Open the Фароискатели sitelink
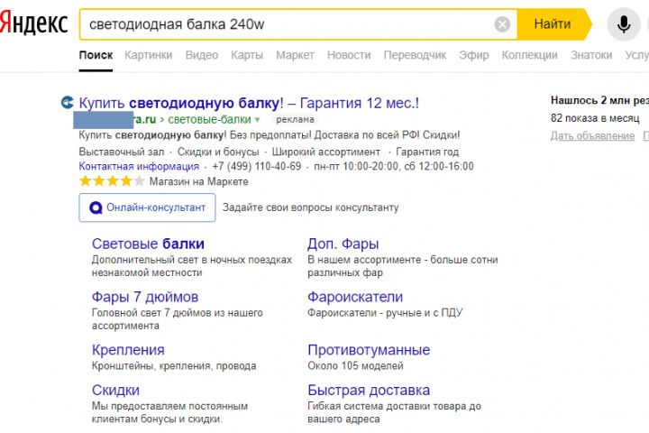This screenshot has width=649, height=433. 355,297
